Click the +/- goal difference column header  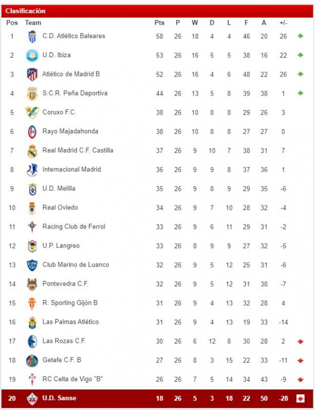click(283, 23)
